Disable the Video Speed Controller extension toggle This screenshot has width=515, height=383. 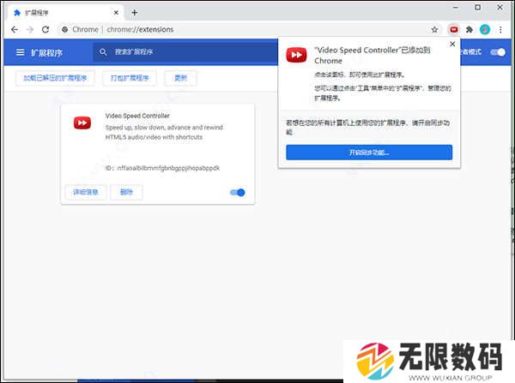click(238, 193)
